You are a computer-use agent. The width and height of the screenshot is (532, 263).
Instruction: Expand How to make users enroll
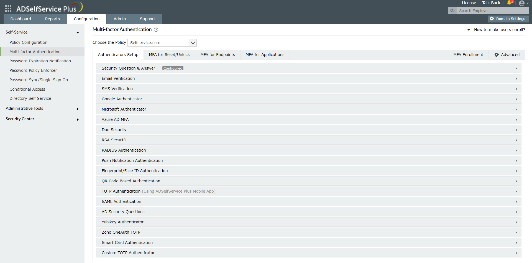(x=469, y=30)
